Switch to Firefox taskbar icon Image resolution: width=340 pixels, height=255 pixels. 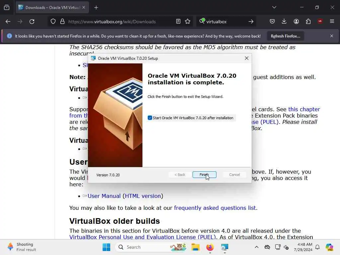(x=210, y=247)
